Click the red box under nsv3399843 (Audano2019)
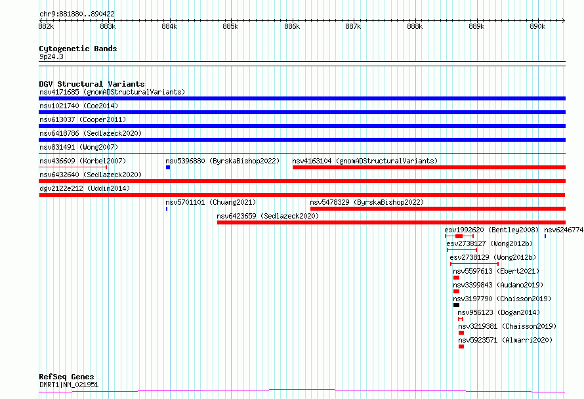The image size is (584, 399). pos(456,291)
